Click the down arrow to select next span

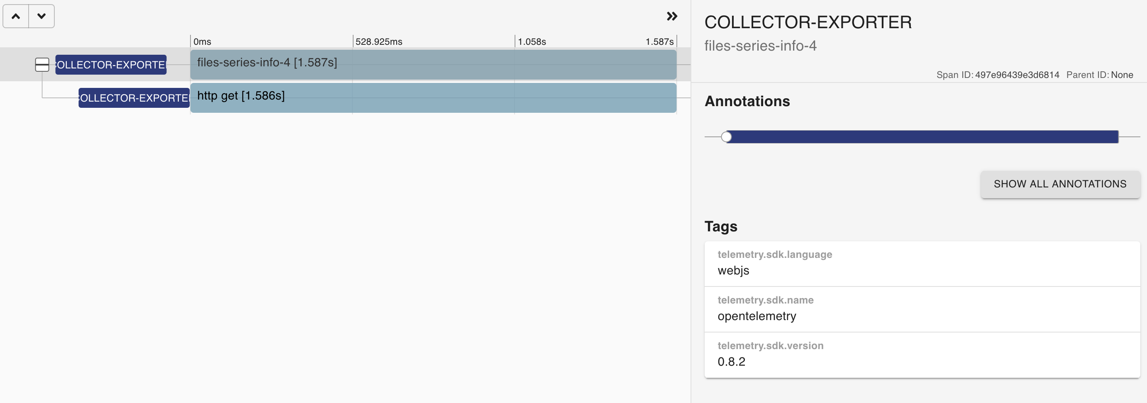41,17
